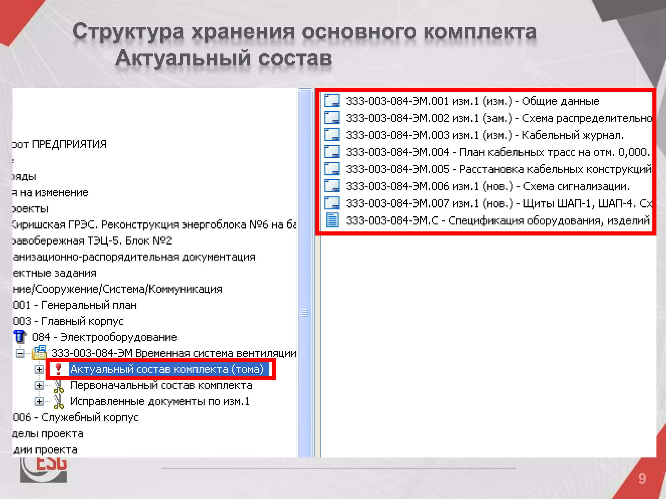This screenshot has height=499, width=666.
Task: Open 333-003-084-ЭМ.004 План кабельных трасс
Action: pyautogui.click(x=498, y=152)
